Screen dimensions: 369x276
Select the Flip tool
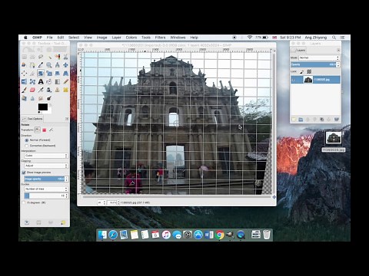click(x=24, y=81)
